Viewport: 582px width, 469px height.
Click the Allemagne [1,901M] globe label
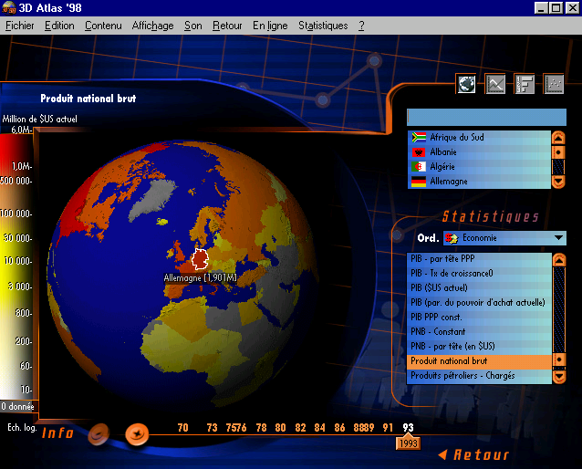tap(200, 277)
